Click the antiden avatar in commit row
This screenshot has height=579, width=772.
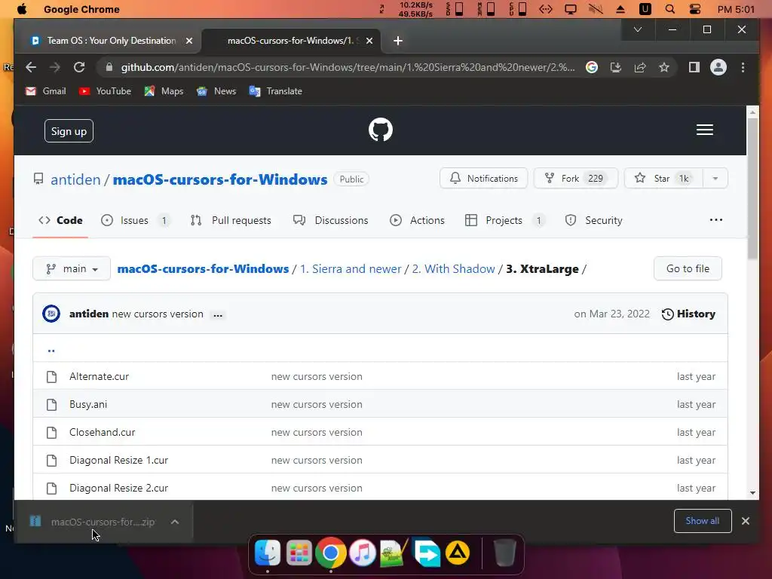(x=51, y=314)
